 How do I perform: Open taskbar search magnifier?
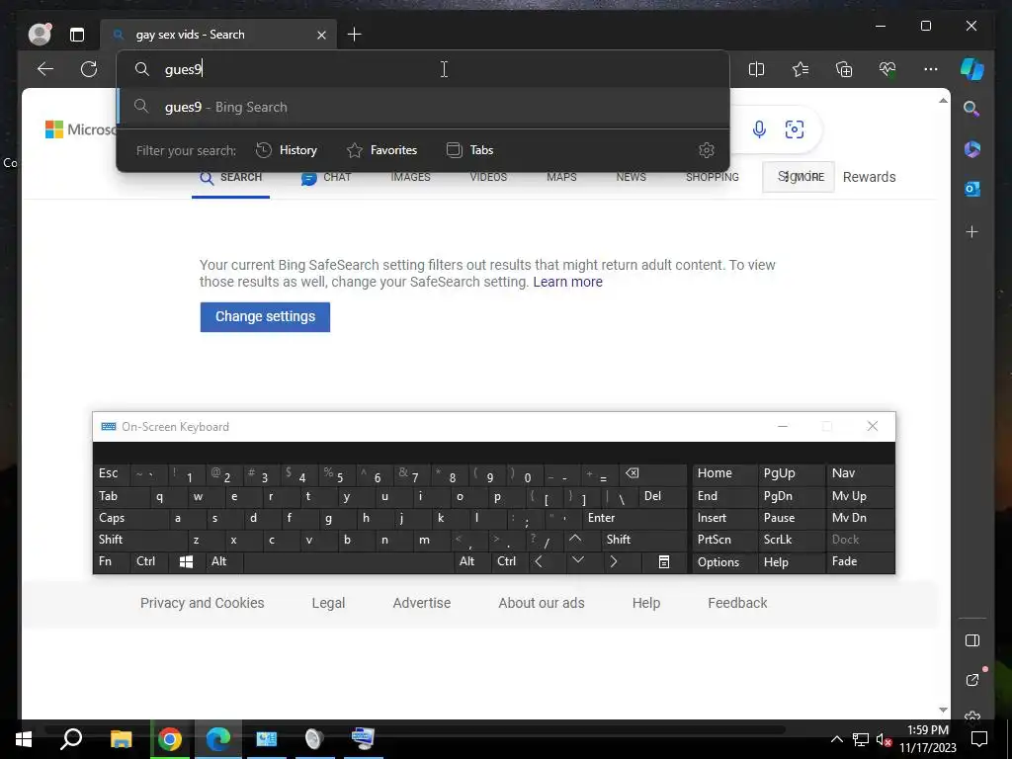[x=71, y=739]
